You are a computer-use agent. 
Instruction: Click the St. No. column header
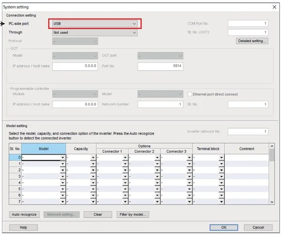coord(15,148)
